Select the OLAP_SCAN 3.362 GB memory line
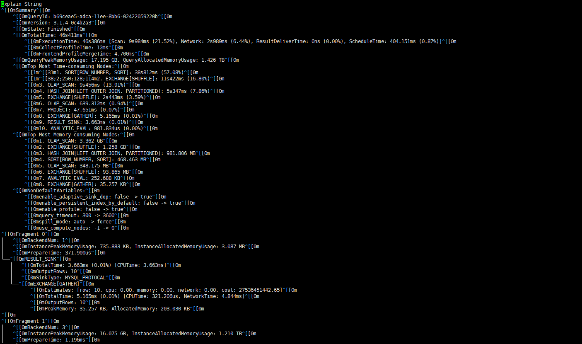This screenshot has width=582, height=344. 70,141
